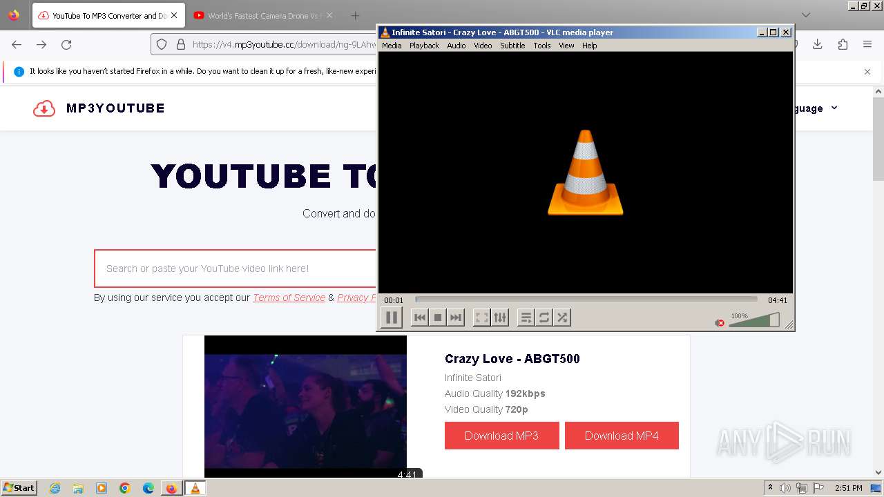Go forward in Firefox
This screenshot has width=884, height=497.
point(41,44)
